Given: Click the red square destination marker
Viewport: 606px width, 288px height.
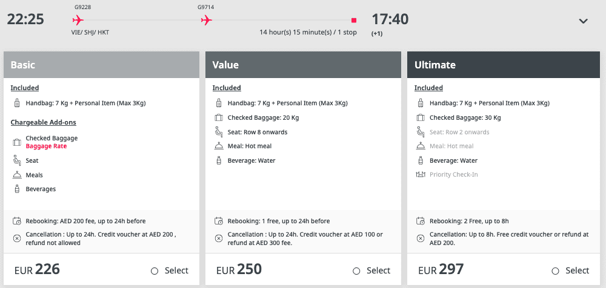Looking at the screenshot, I should [x=354, y=20].
